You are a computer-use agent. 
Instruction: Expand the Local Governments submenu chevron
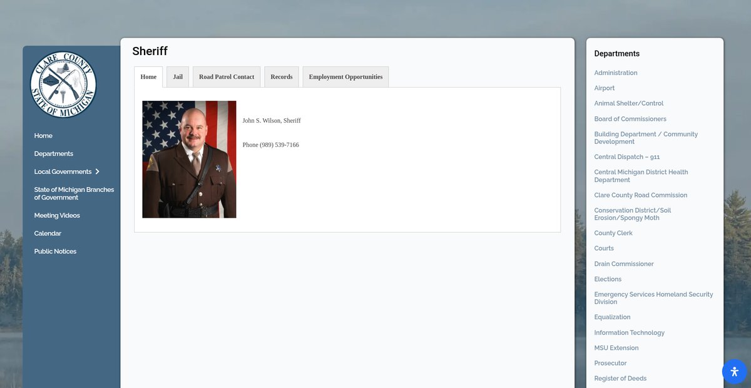98,171
